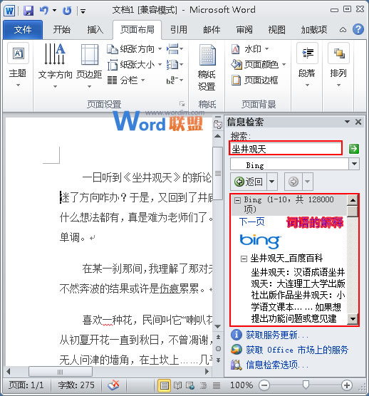Screen dimensions: 369x396
Task: Click the 获取服务更新 link
Action: [x=277, y=335]
